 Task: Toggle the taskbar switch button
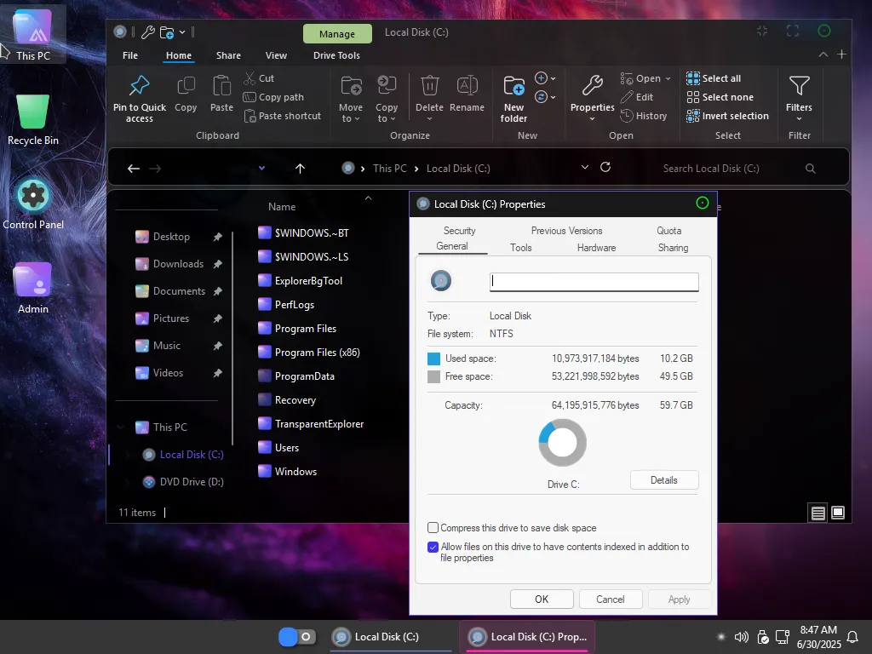297,637
